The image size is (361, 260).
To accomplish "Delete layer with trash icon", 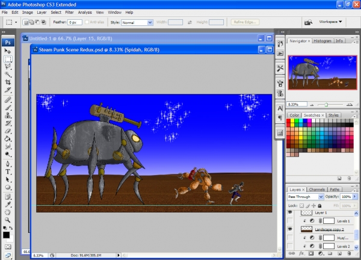I will coord(349,253).
